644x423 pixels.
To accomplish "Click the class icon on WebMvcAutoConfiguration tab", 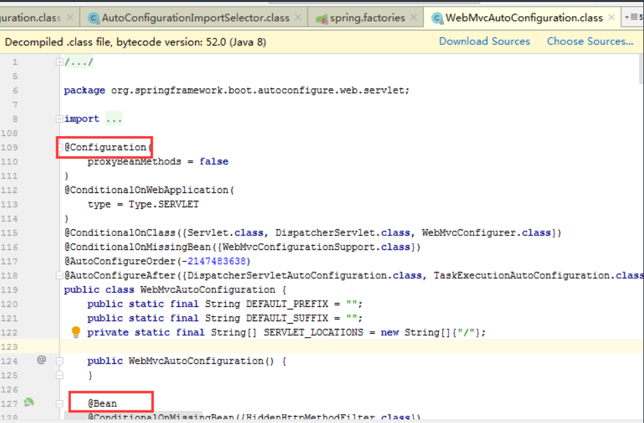I will coord(438,18).
